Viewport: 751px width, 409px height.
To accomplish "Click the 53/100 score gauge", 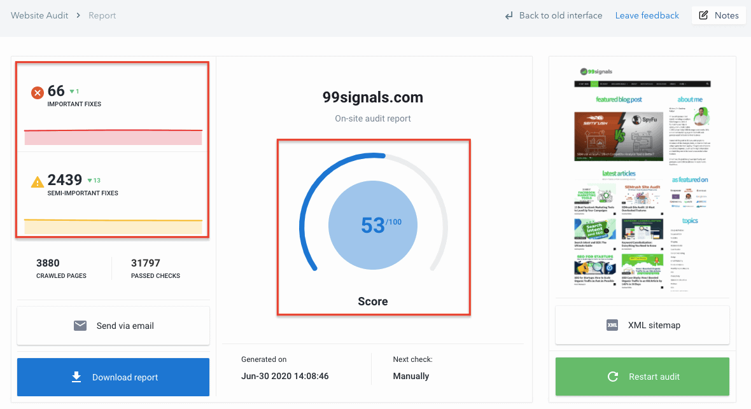I will coord(373,226).
